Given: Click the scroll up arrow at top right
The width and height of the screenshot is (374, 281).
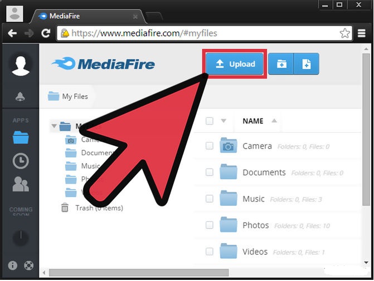Looking at the screenshot, I should point(366,49).
